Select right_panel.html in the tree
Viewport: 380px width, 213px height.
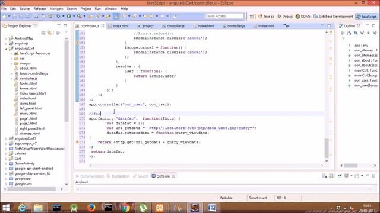point(32,128)
